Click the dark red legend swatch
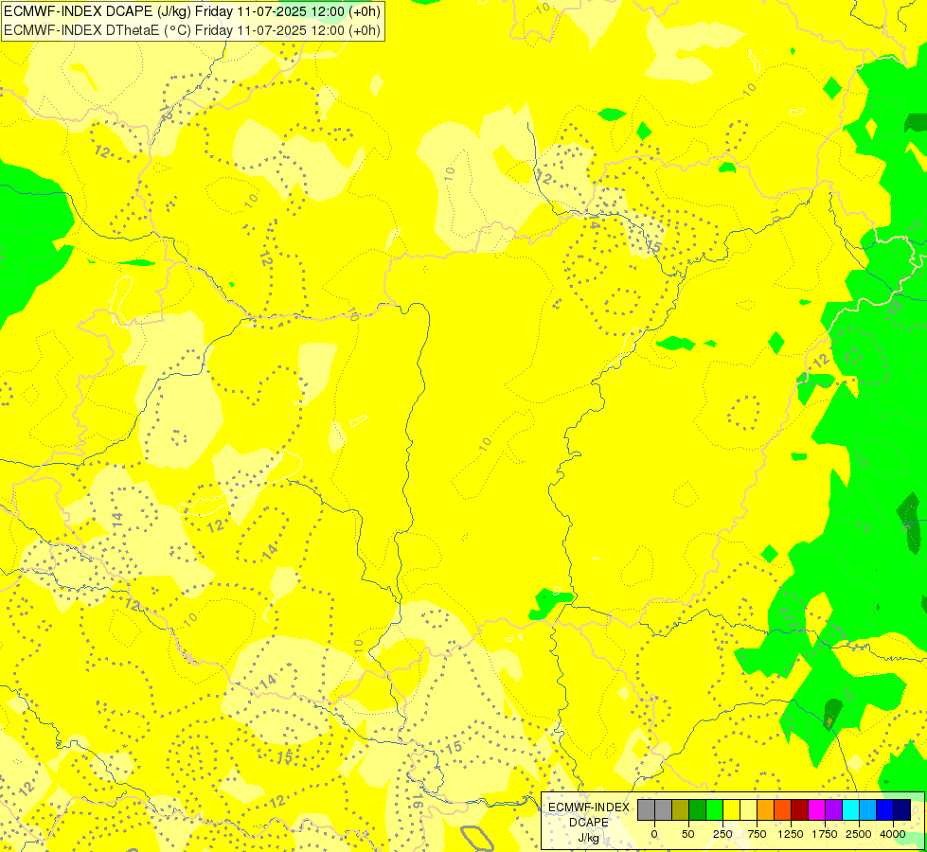Image resolution: width=927 pixels, height=852 pixels. pos(799,809)
